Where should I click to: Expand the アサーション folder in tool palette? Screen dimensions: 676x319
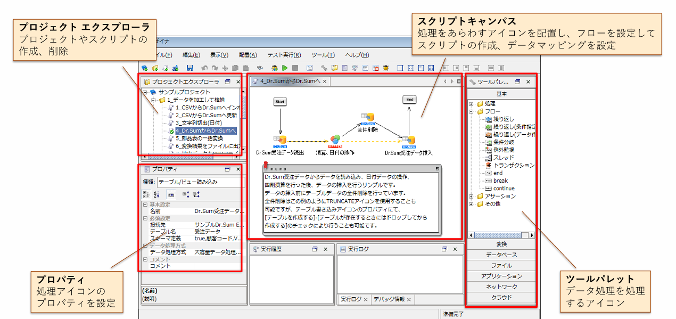pyautogui.click(x=472, y=197)
